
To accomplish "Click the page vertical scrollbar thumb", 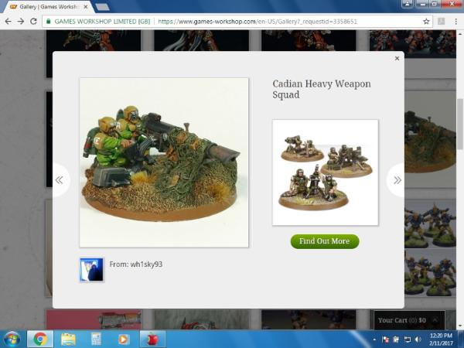I will tap(460, 125).
